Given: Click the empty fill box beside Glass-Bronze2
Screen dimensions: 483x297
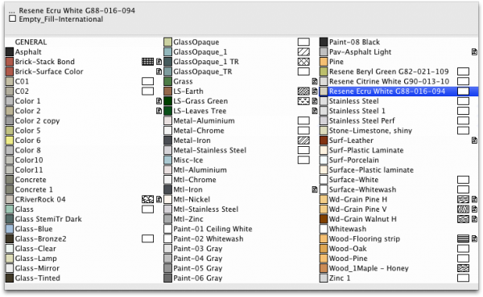Looking at the screenshot, I should coord(147,238).
